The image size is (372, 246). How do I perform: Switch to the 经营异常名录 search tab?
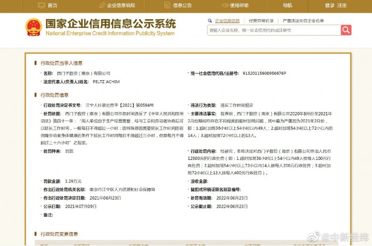[261, 21]
